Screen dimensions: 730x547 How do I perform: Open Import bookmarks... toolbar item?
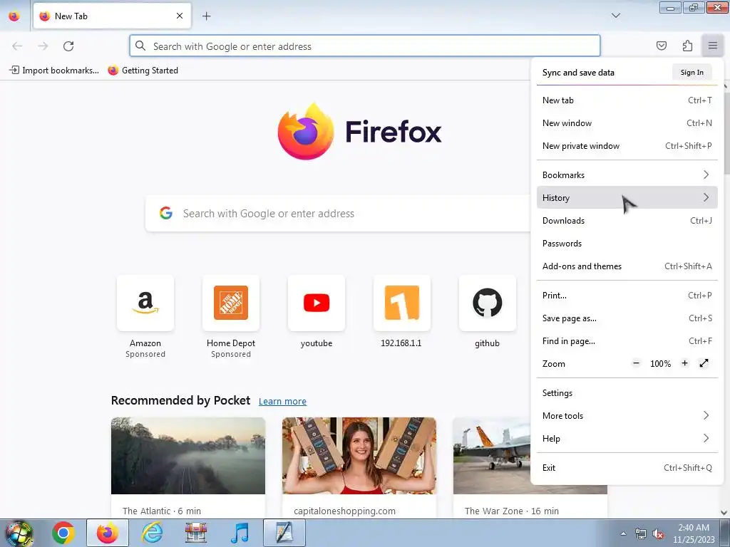[x=54, y=71]
